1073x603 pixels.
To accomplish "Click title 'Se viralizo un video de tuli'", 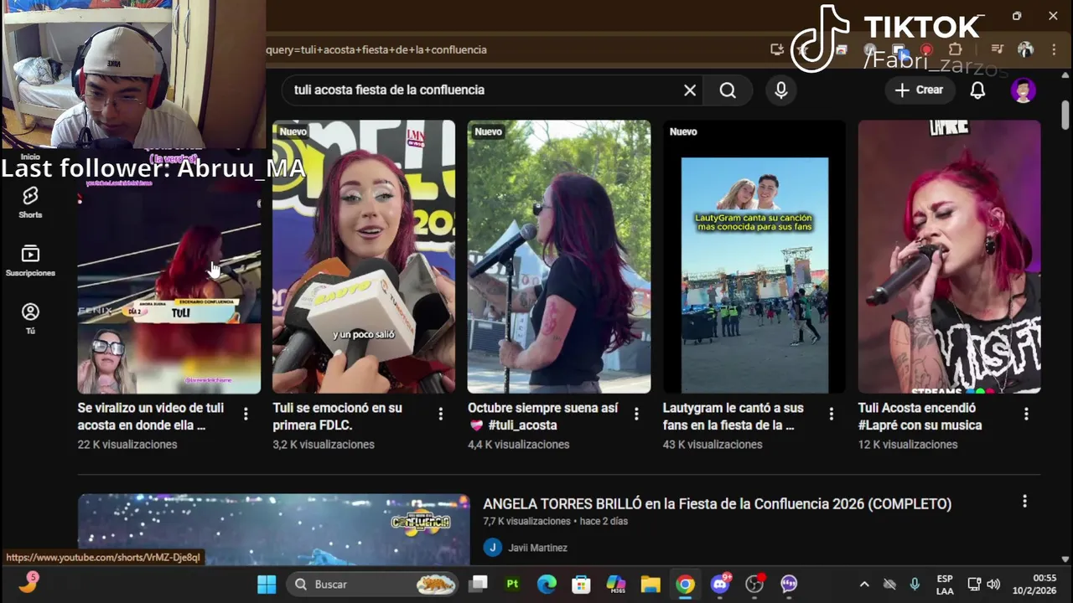I will (151, 416).
